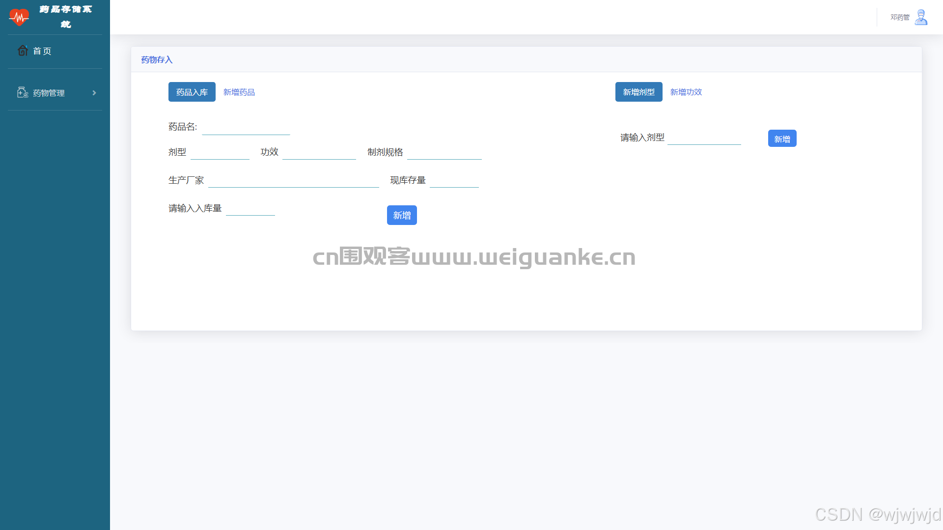This screenshot has width=943, height=530.
Task: Click the 邓药管 username text
Action: (900, 17)
